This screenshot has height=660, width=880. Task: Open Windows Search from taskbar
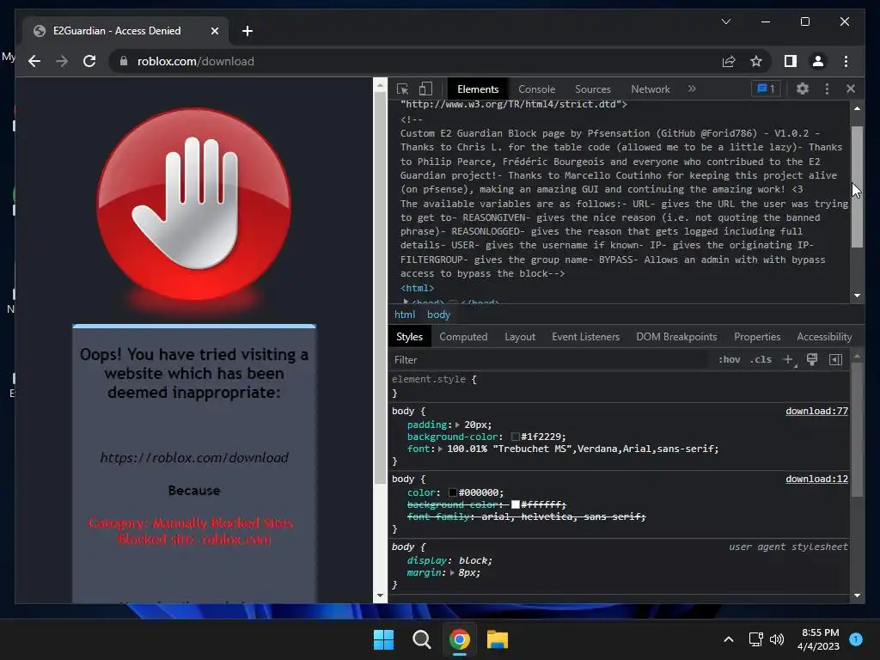click(x=421, y=639)
